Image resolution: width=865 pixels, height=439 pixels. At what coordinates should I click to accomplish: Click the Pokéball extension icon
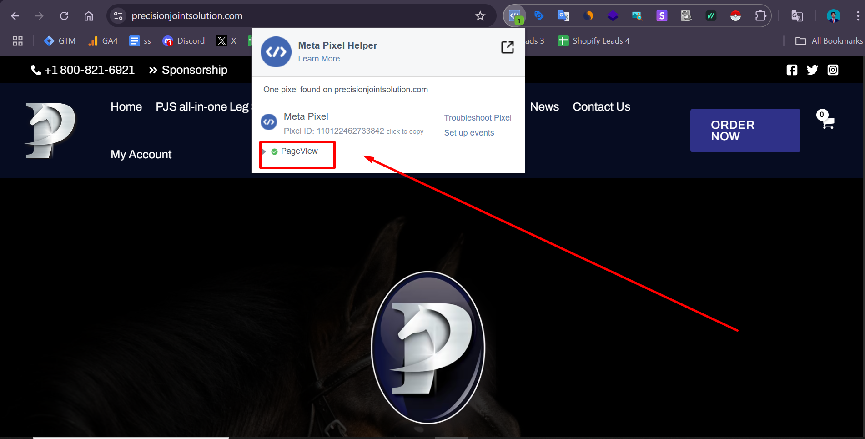pos(736,15)
